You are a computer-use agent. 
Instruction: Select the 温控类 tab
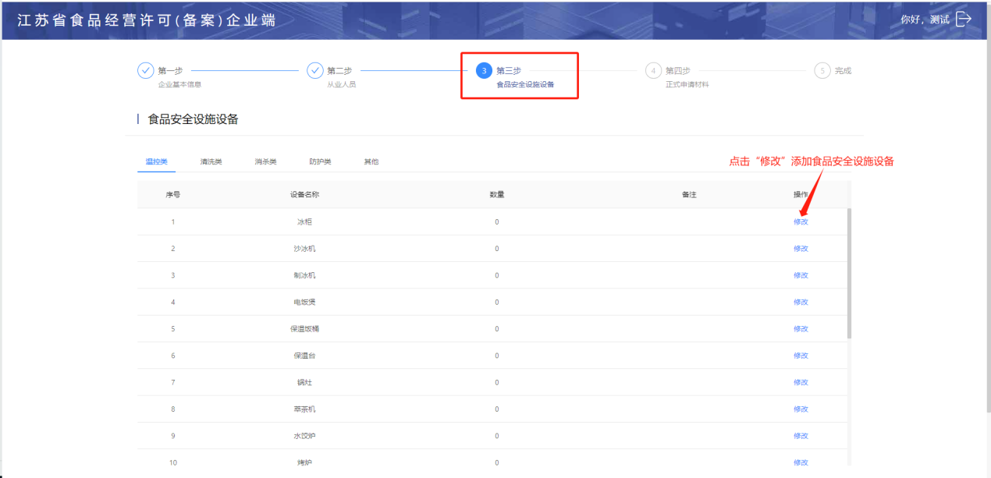(x=156, y=162)
